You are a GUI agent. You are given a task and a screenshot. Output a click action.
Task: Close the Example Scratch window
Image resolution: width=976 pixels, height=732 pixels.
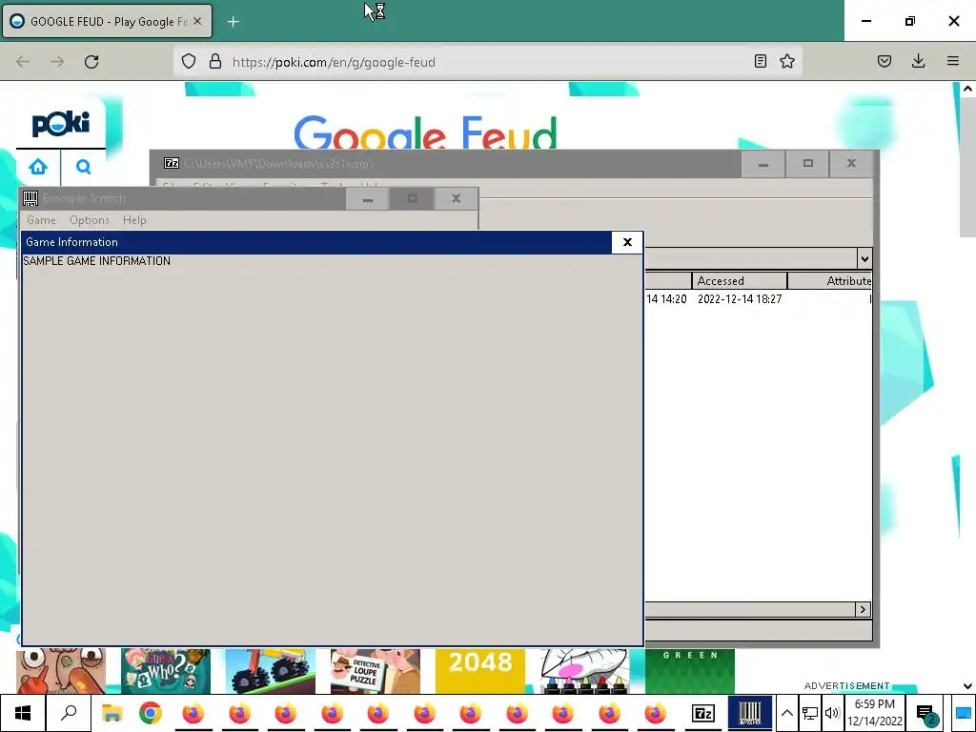456,198
